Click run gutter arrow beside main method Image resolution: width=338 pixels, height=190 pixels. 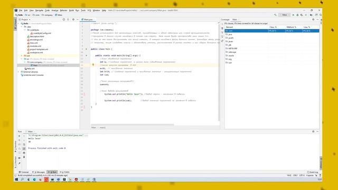click(86, 55)
